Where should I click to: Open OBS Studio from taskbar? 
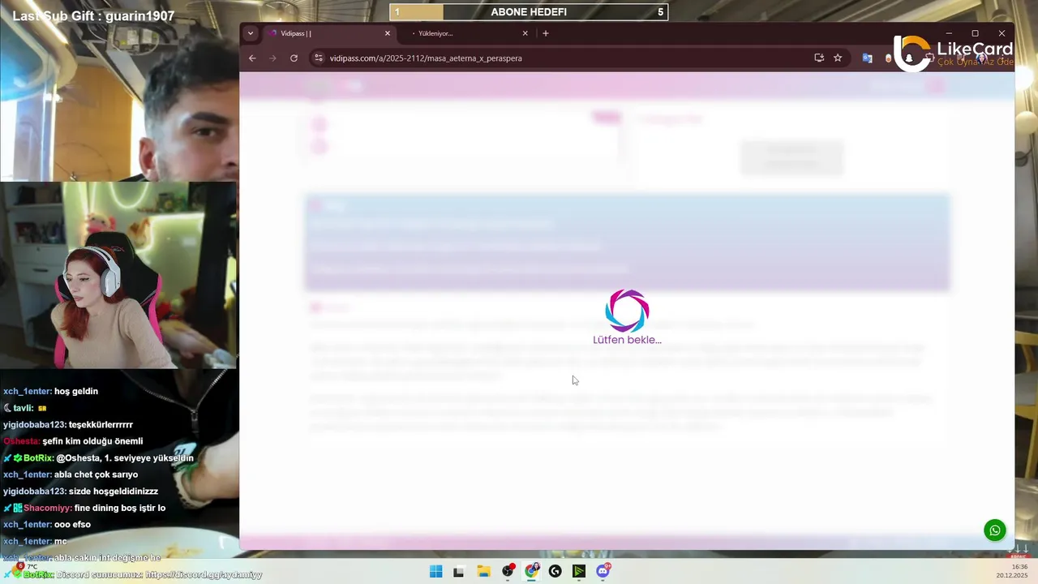508,571
